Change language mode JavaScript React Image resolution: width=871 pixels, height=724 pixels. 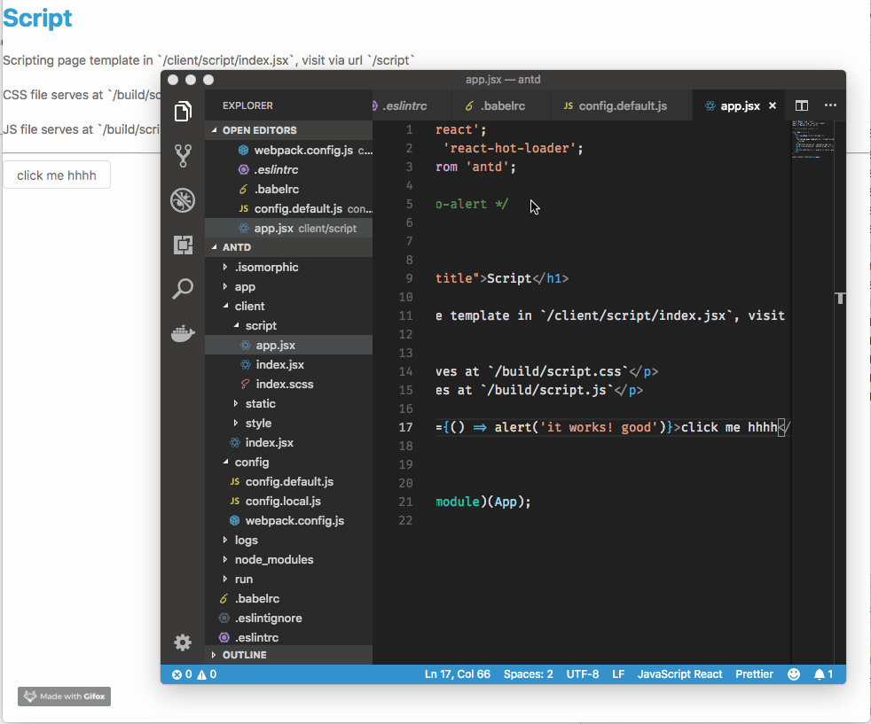(680, 674)
